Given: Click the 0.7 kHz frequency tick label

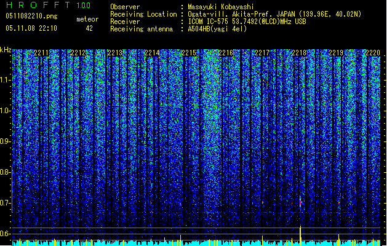Looking at the screenshot, I should 6,203.
